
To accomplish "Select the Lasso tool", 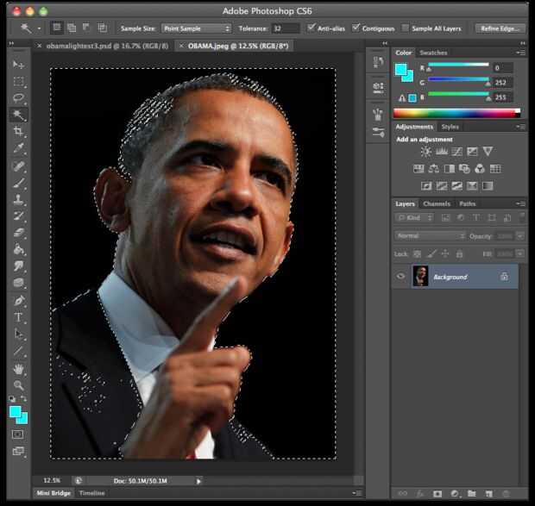I will (x=18, y=98).
